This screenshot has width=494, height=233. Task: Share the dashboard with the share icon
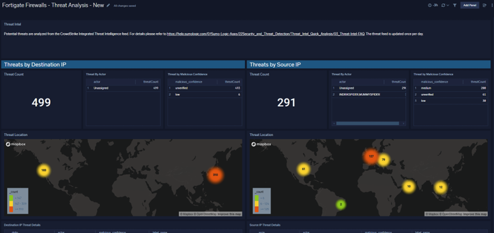485,6
